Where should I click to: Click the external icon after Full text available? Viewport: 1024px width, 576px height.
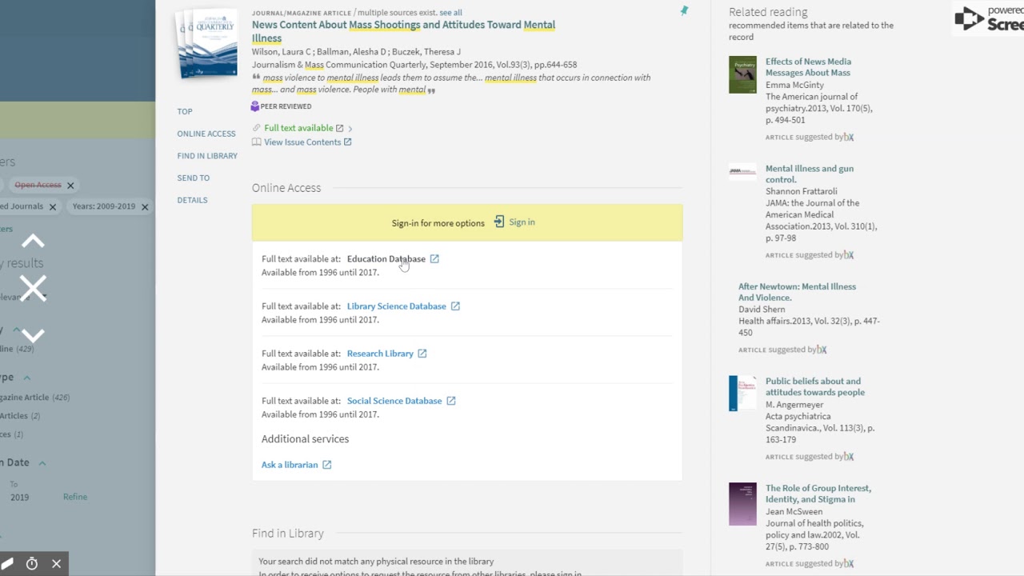[339, 128]
